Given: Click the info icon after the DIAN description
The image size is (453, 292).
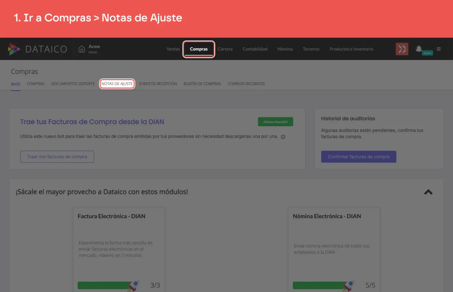Looking at the screenshot, I should tap(283, 137).
